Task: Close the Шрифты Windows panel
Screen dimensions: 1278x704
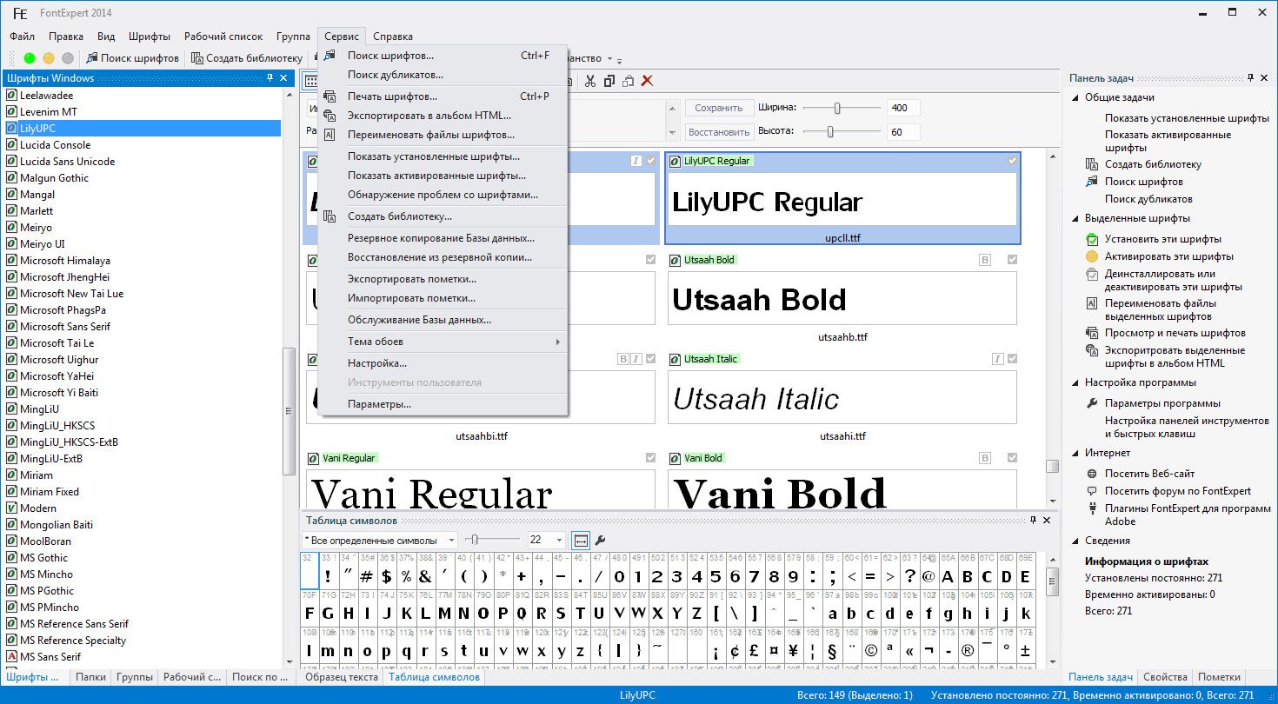Action: coord(283,78)
